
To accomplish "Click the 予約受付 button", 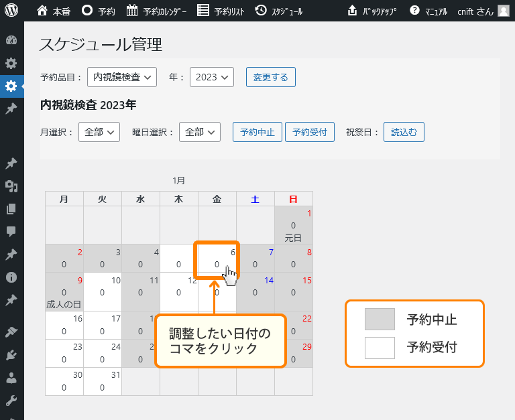I will 310,132.
